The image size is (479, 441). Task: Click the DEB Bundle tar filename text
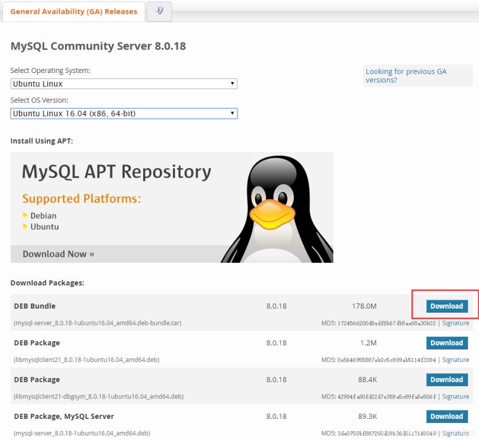point(98,323)
